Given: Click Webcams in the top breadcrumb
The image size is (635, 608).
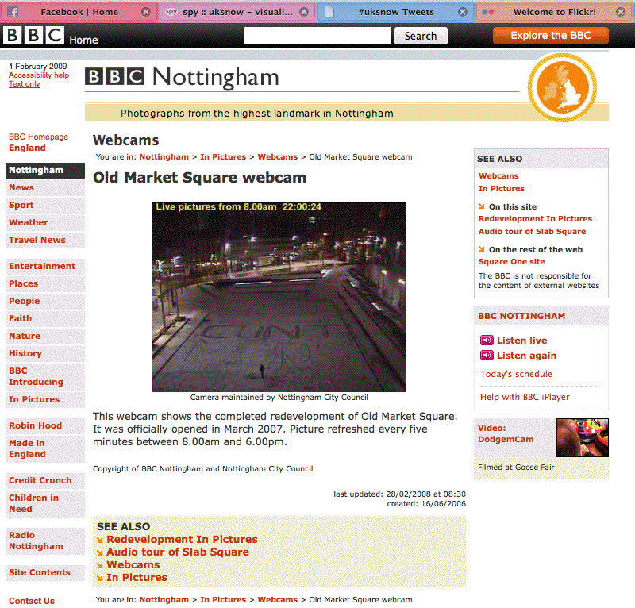Looking at the screenshot, I should tap(277, 156).
